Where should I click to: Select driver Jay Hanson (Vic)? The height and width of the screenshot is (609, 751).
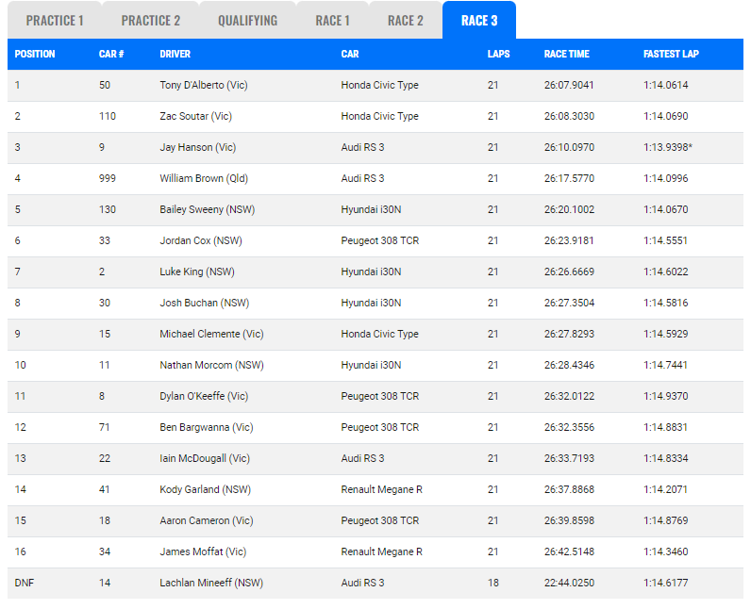198,147
